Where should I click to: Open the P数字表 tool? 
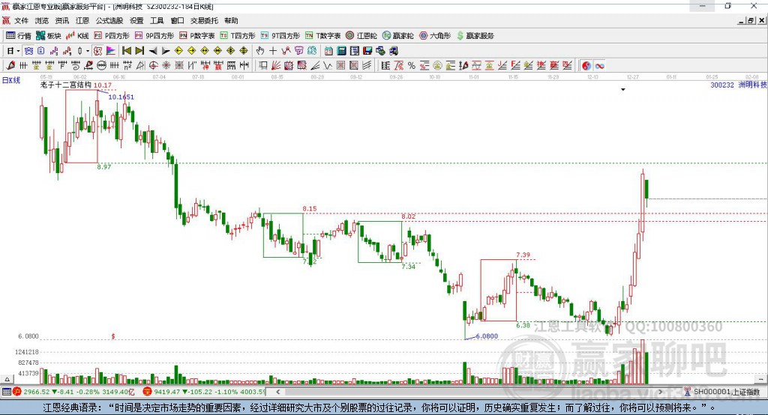pos(197,36)
